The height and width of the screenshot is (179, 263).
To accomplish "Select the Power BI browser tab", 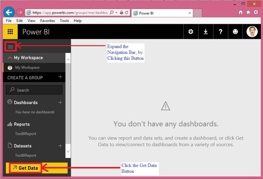I will coord(162,13).
